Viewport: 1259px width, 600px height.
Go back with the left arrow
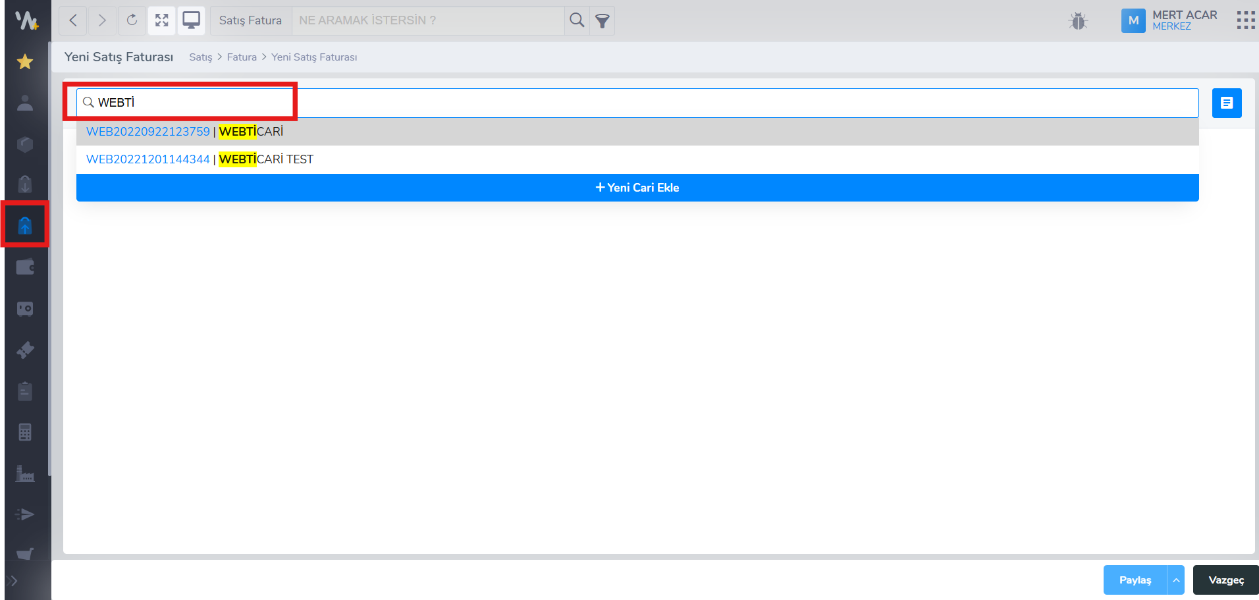(x=73, y=20)
